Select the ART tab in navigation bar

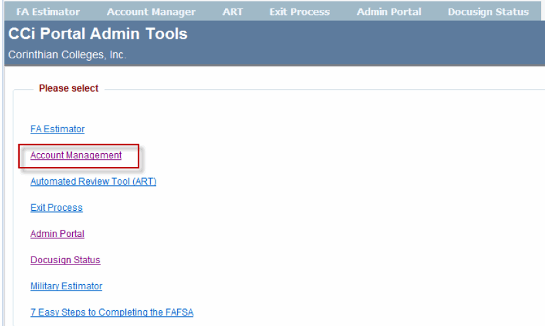(232, 12)
